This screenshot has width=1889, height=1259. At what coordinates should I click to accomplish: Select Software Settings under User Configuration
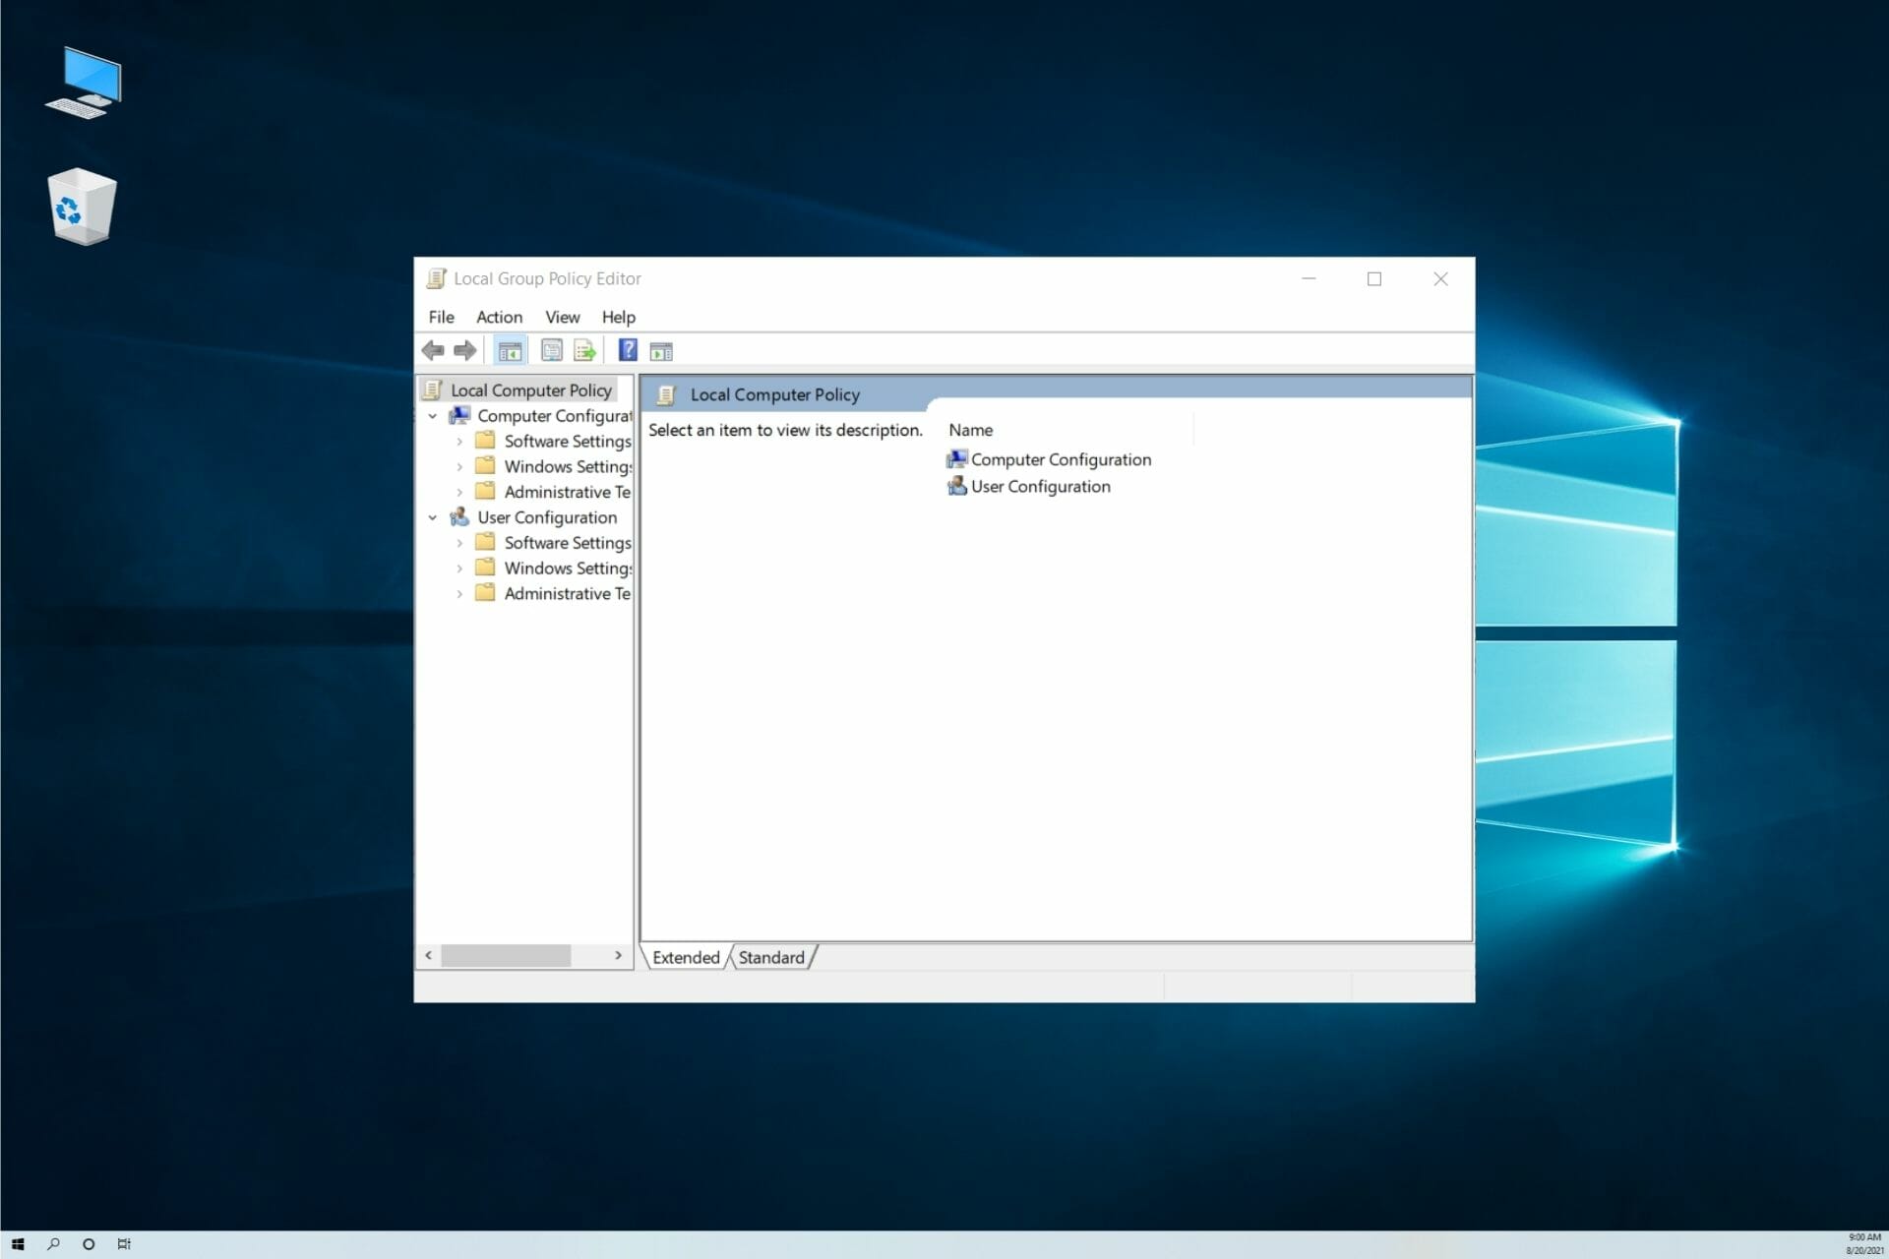click(x=567, y=543)
